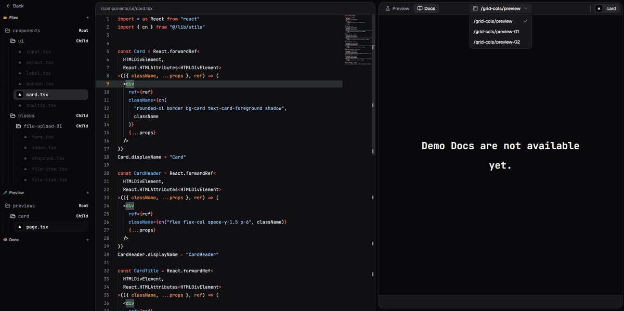Click the file icon beside dropzone.tsx
624x311 pixels.
[x=25, y=158]
